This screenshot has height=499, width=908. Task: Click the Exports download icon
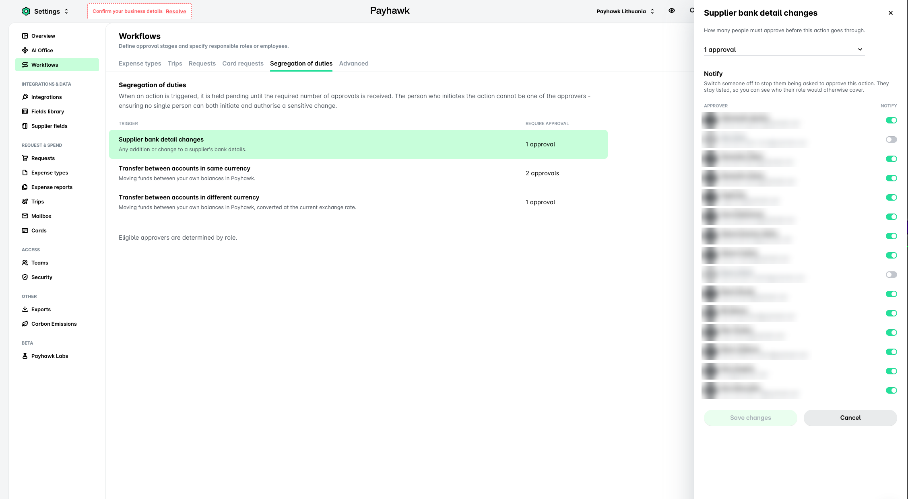[25, 309]
